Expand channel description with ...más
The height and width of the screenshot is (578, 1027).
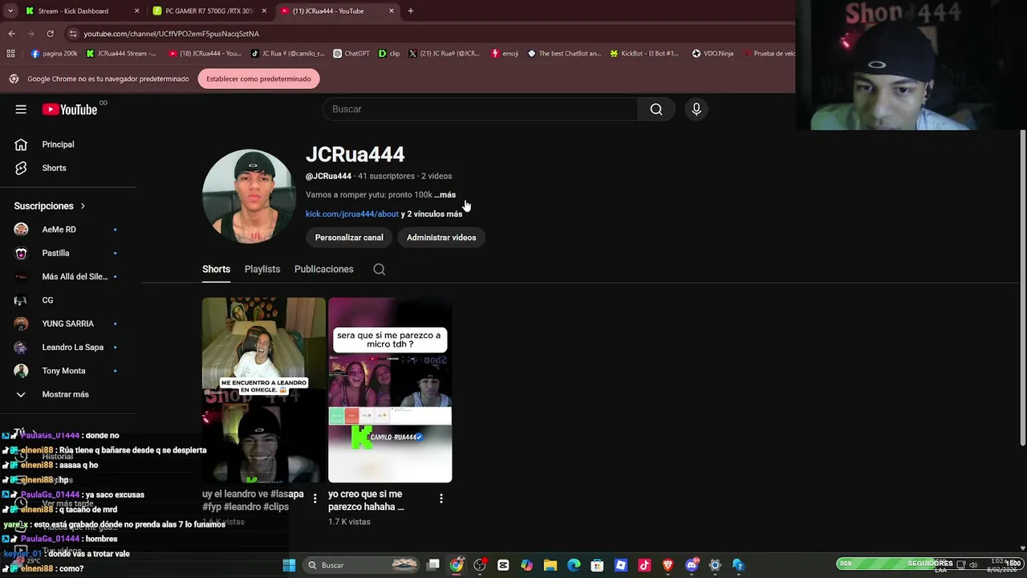click(x=445, y=195)
